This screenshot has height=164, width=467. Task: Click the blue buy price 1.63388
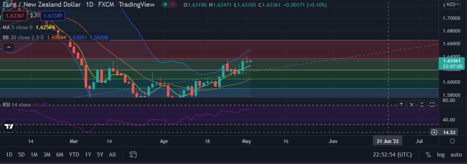coord(53,15)
